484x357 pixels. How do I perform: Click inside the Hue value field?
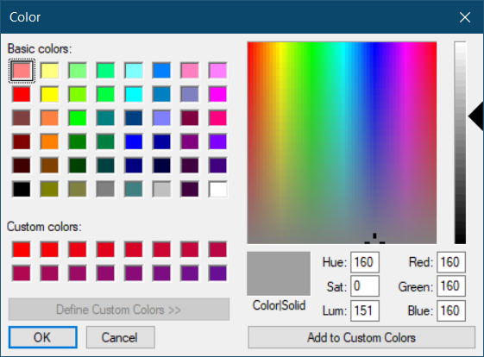click(365, 262)
